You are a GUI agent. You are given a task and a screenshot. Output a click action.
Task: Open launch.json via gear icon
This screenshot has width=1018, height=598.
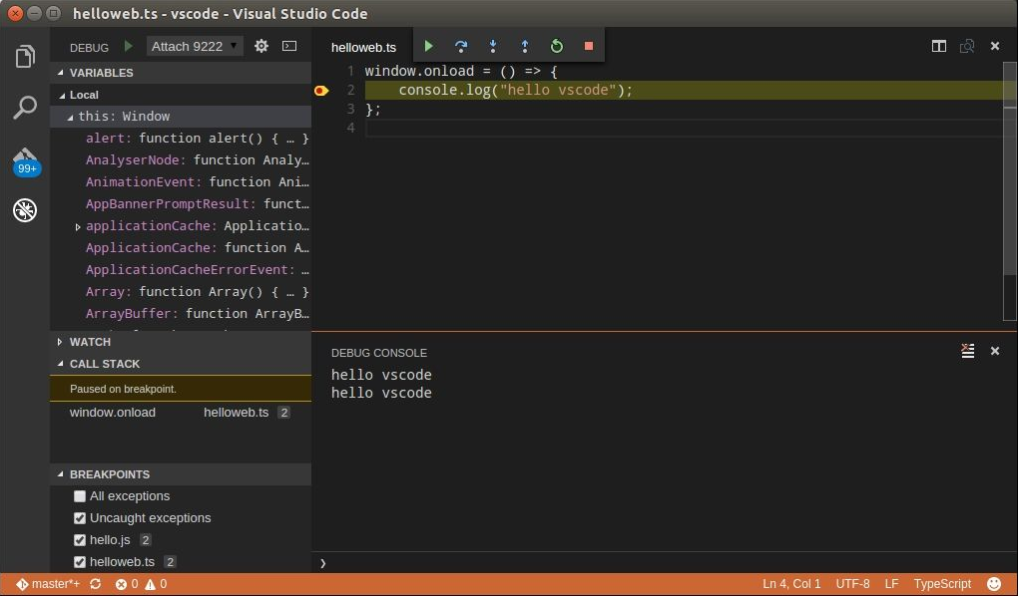coord(261,46)
